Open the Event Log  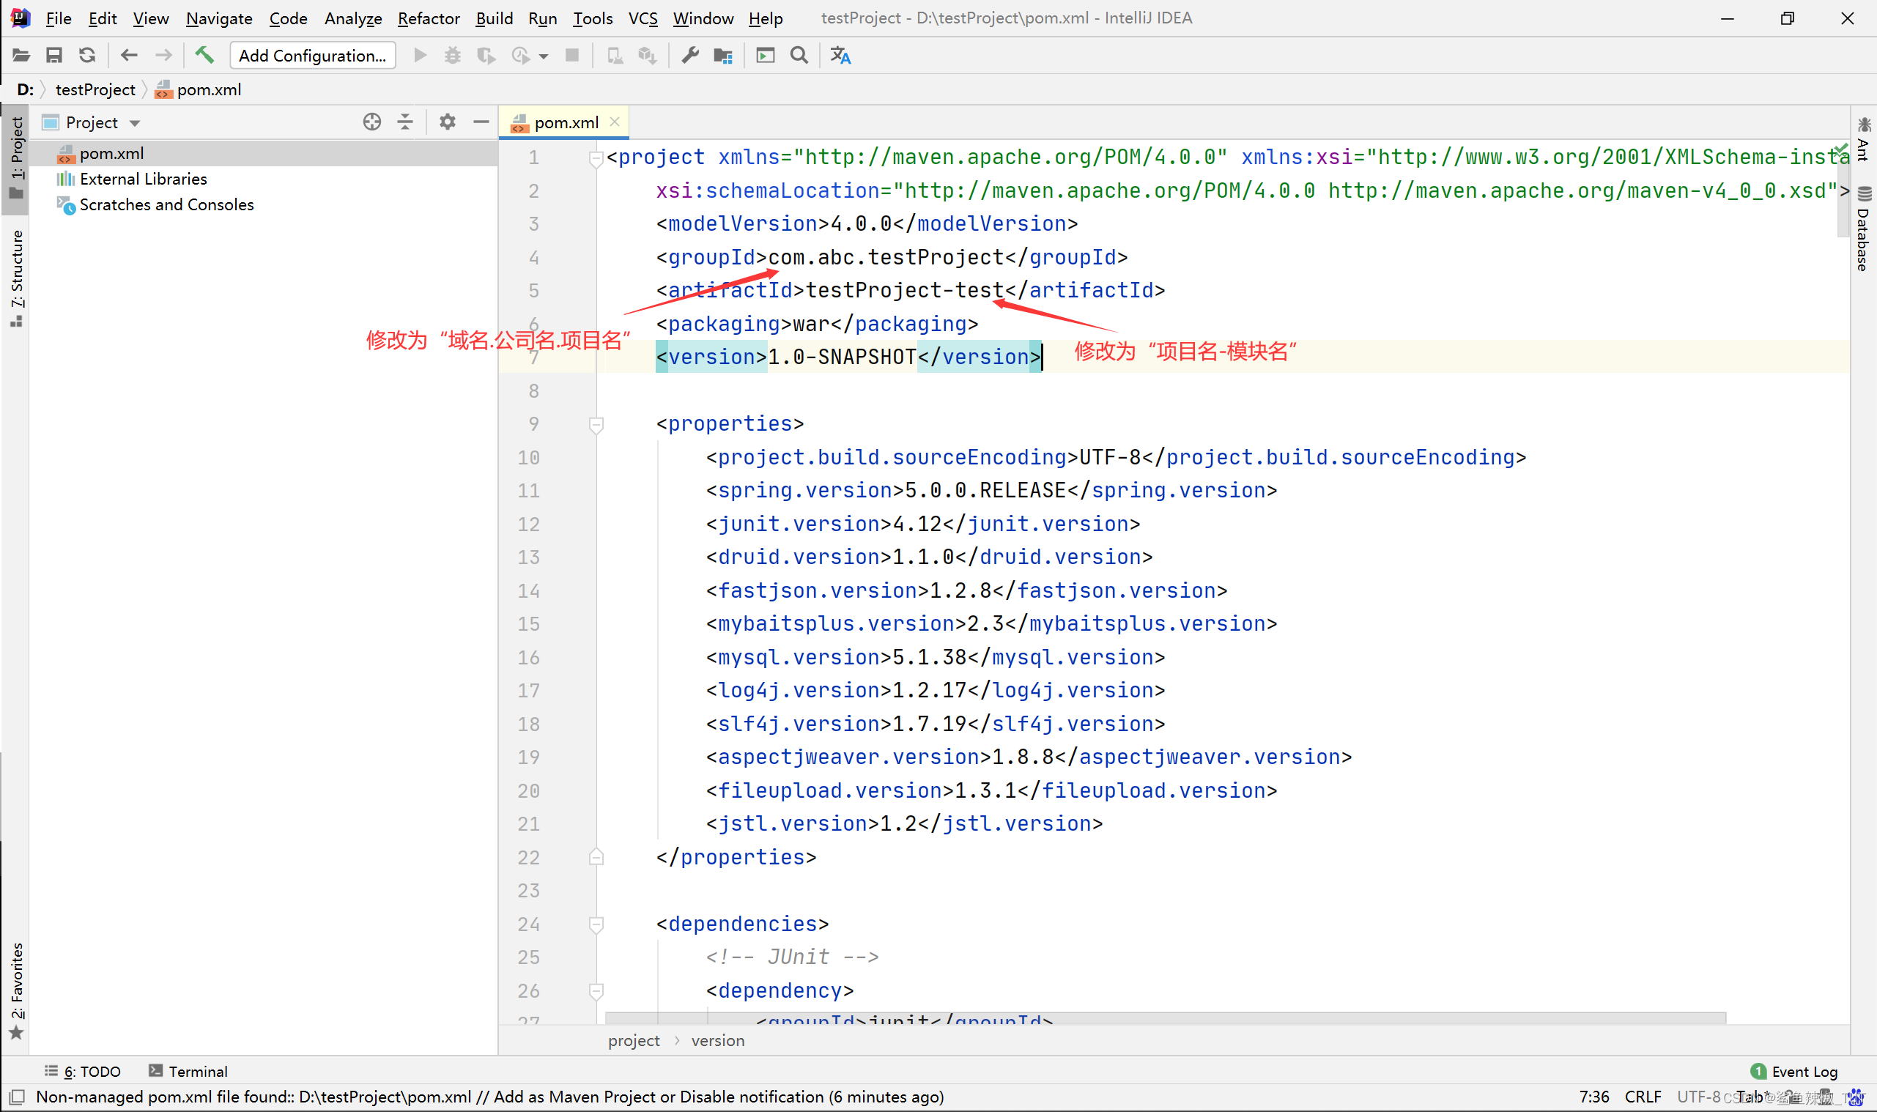click(1793, 1072)
